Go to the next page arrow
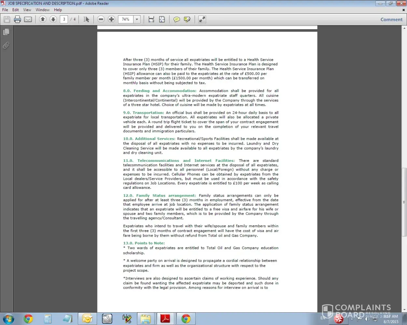 pyautogui.click(x=53, y=19)
